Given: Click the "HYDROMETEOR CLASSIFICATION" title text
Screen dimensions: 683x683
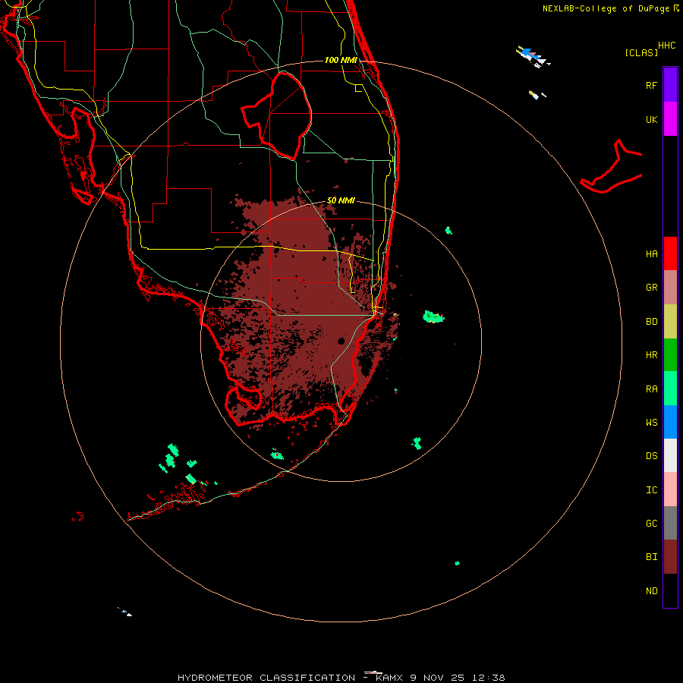Looking at the screenshot, I should coord(266,678).
